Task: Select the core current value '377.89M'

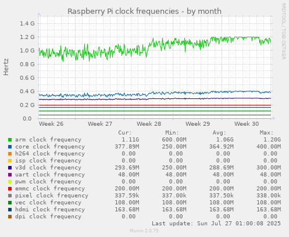Action: point(127,147)
